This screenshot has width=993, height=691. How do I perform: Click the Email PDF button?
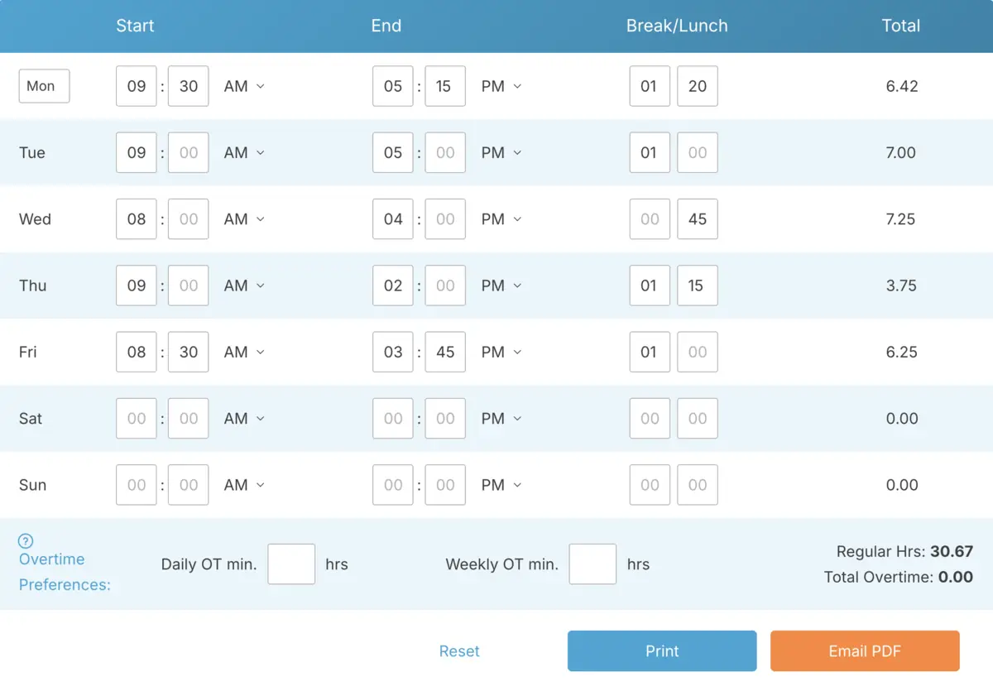[865, 650]
